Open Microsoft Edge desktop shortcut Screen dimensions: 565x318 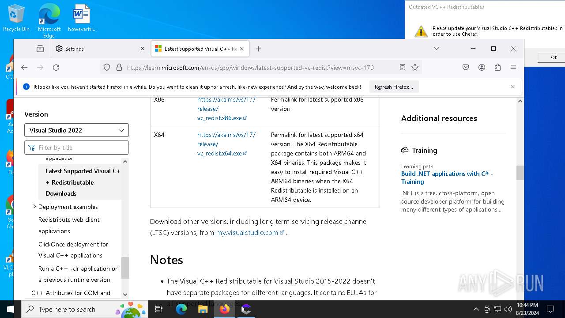(49, 20)
